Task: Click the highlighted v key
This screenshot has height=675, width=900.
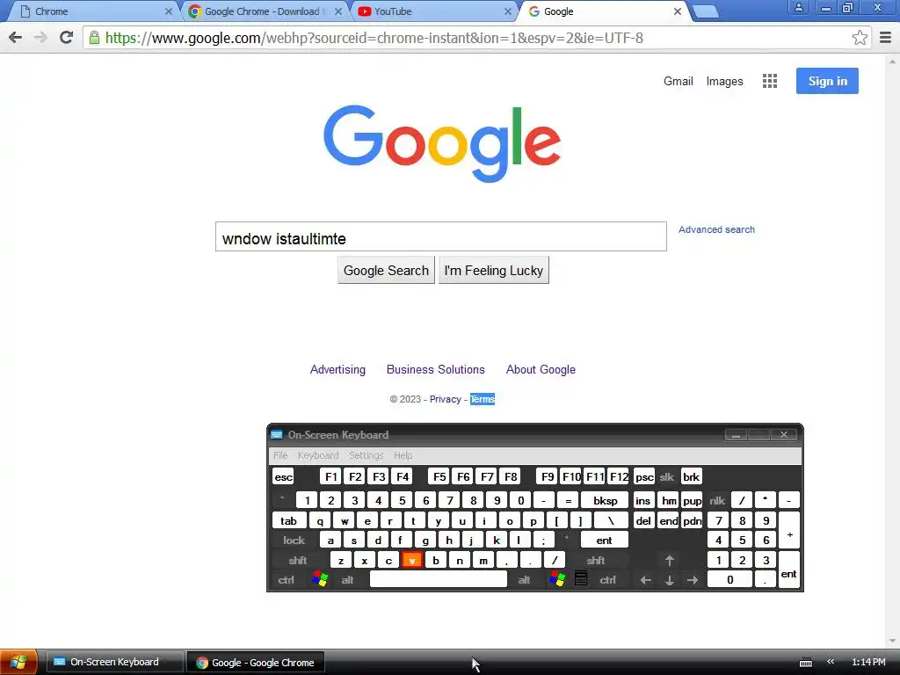Action: click(412, 560)
